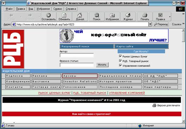Click the Internet zone globe icon in the status bar
The image size is (186, 129).
click(x=140, y=126)
